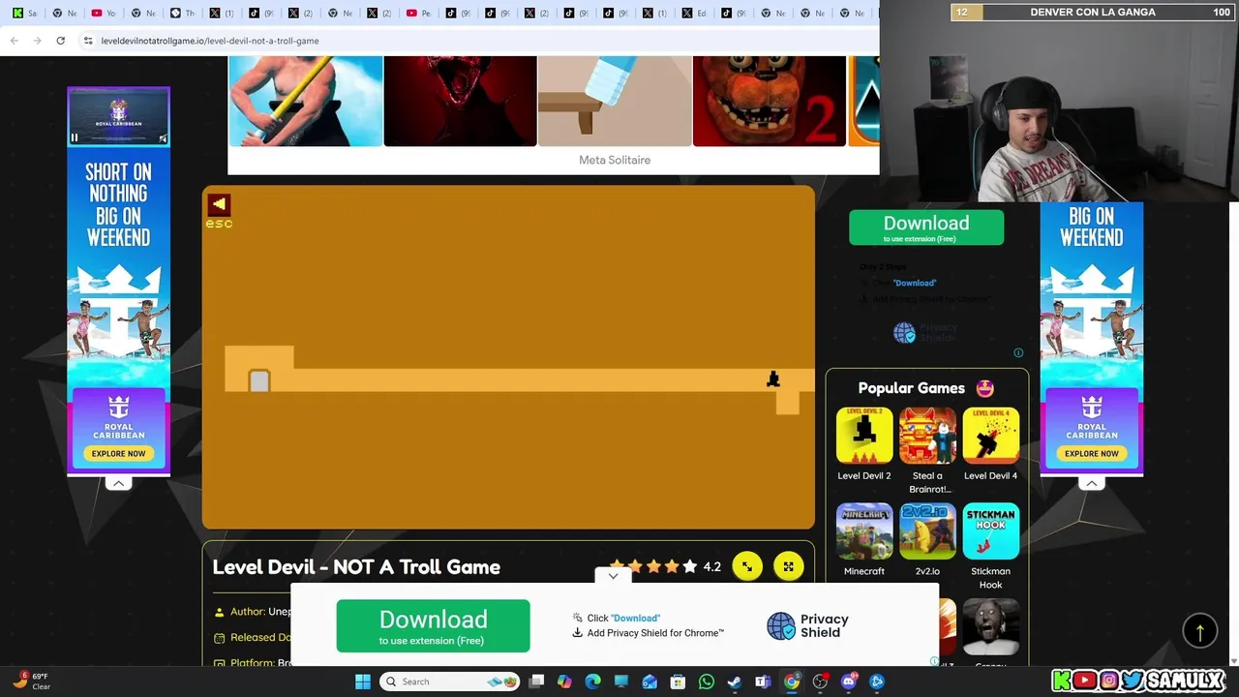Click the Level Devil - NOT A Troll Game title
1239x697 pixels.
tap(356, 567)
